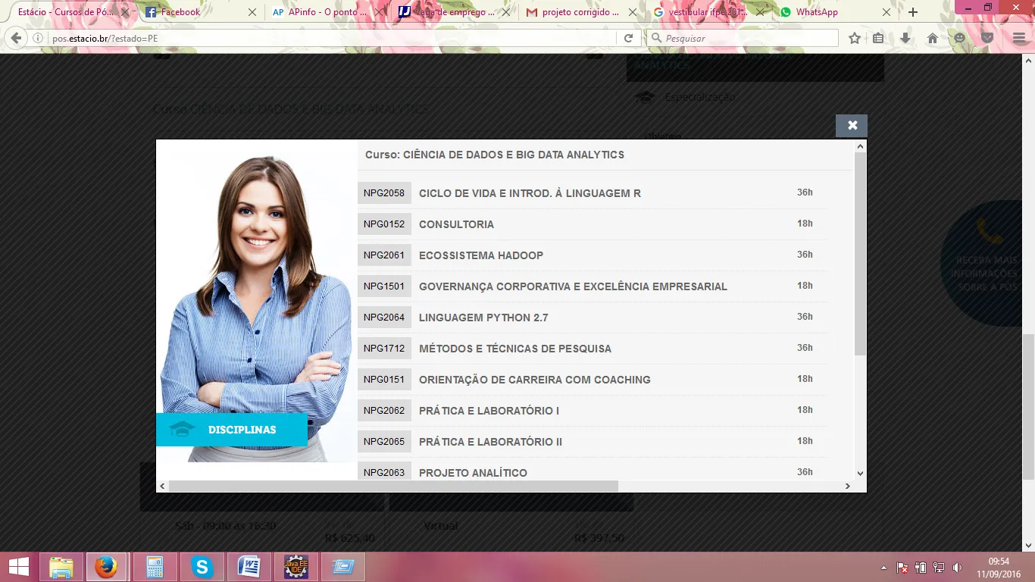Open the Java EE IDE from the taskbar
Viewport: 1035px width, 582px height.
click(296, 567)
